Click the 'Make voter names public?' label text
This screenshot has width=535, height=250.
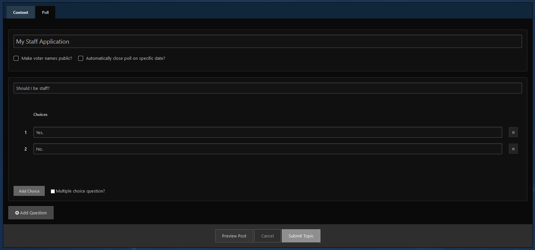pos(47,58)
